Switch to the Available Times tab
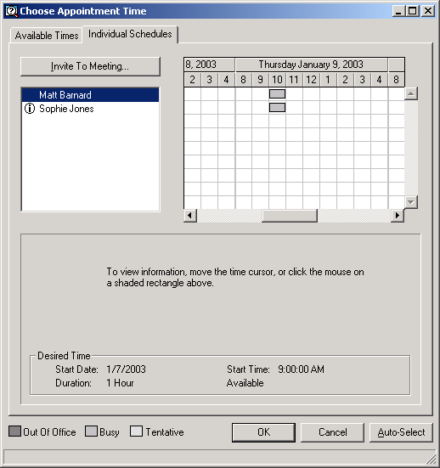 tap(46, 36)
